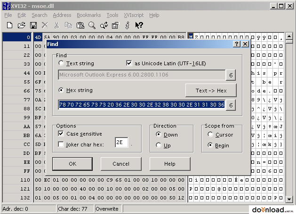Click address row 132 label
The width and height of the screenshot is (296, 214).
coord(17,198)
